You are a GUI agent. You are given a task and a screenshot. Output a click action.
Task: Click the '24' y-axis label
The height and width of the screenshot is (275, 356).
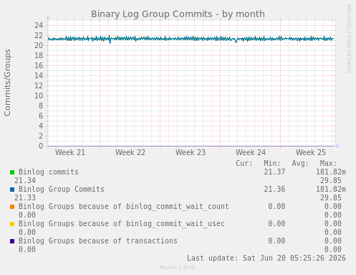(x=39, y=25)
